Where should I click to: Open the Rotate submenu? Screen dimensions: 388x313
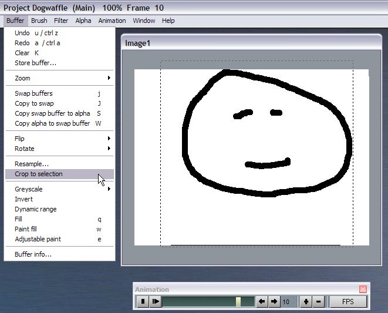point(59,149)
